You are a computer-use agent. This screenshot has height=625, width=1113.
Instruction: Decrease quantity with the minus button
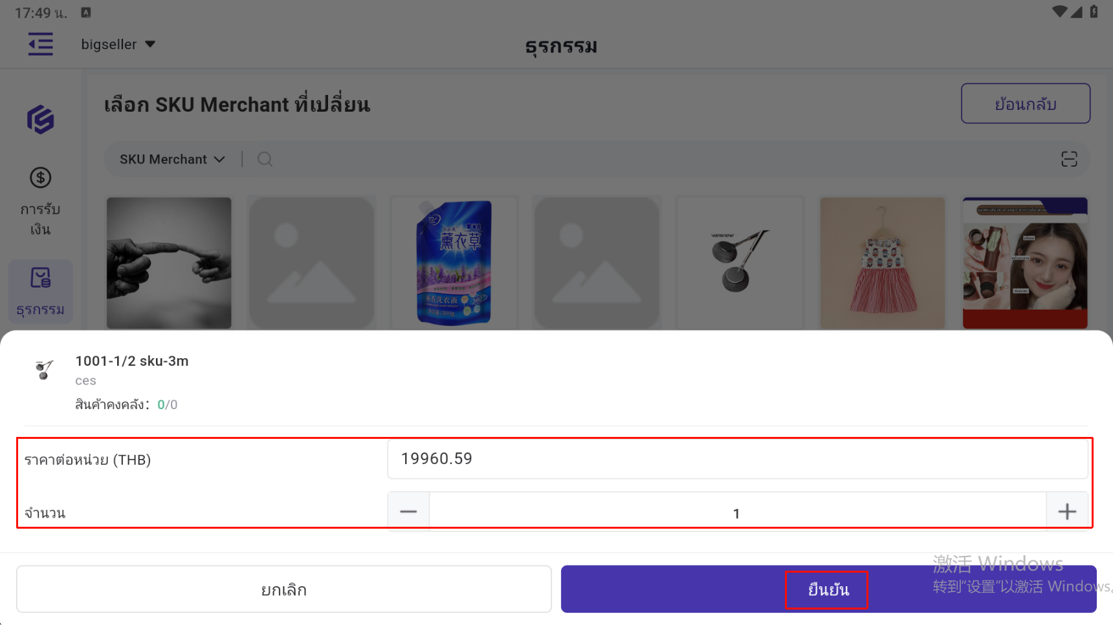[x=408, y=512]
